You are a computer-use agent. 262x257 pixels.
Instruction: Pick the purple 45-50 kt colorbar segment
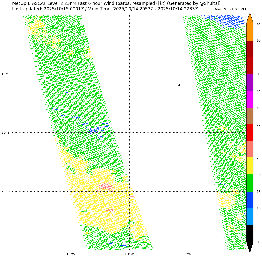tap(250, 82)
